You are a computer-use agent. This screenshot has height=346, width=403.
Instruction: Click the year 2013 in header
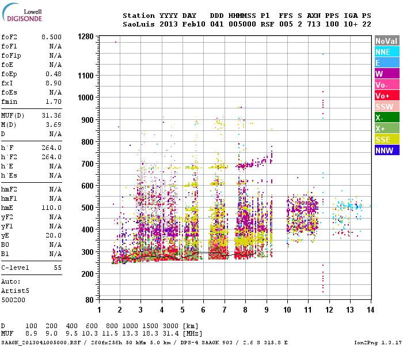click(x=168, y=24)
